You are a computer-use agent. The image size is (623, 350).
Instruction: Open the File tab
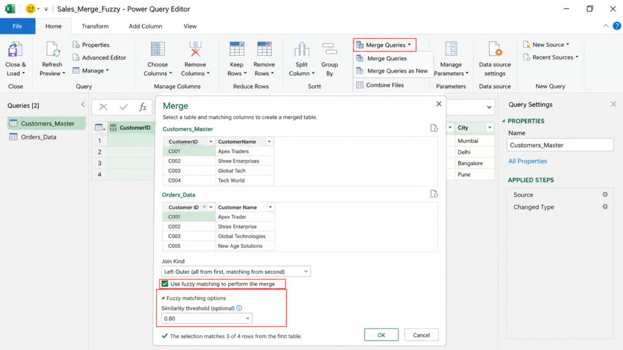18,26
